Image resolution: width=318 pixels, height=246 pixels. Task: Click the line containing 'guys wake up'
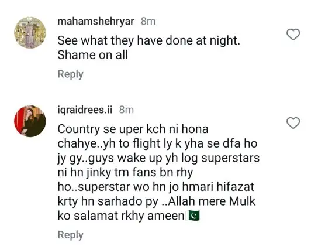(158, 159)
